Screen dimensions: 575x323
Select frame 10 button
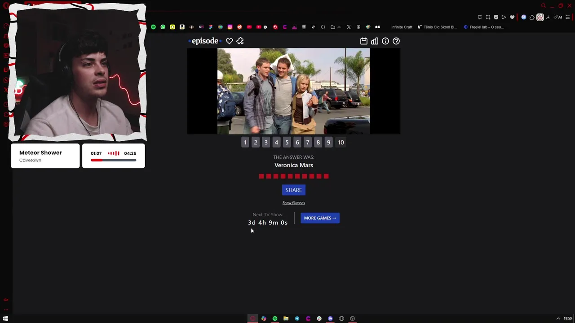click(x=341, y=142)
